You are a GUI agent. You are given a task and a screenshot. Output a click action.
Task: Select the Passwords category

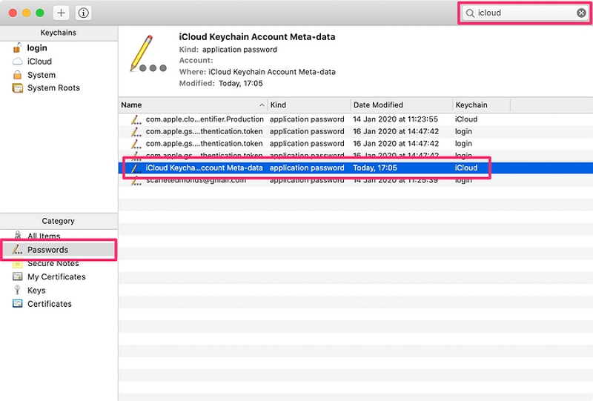click(59, 250)
